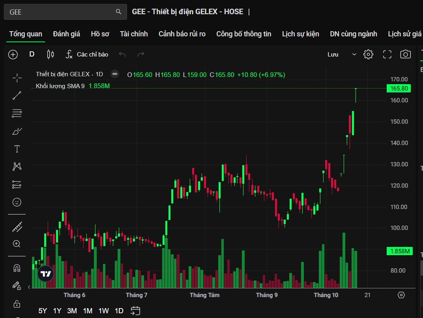This screenshot has width=423, height=318.
Task: Enter fullscreen chart mode
Action: (x=387, y=55)
